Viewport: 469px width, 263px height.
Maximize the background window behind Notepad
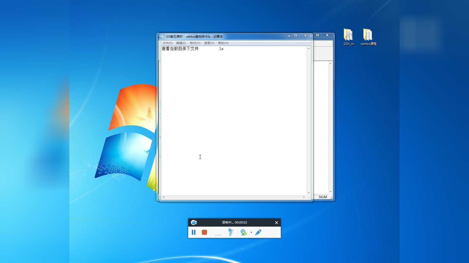(x=318, y=35)
